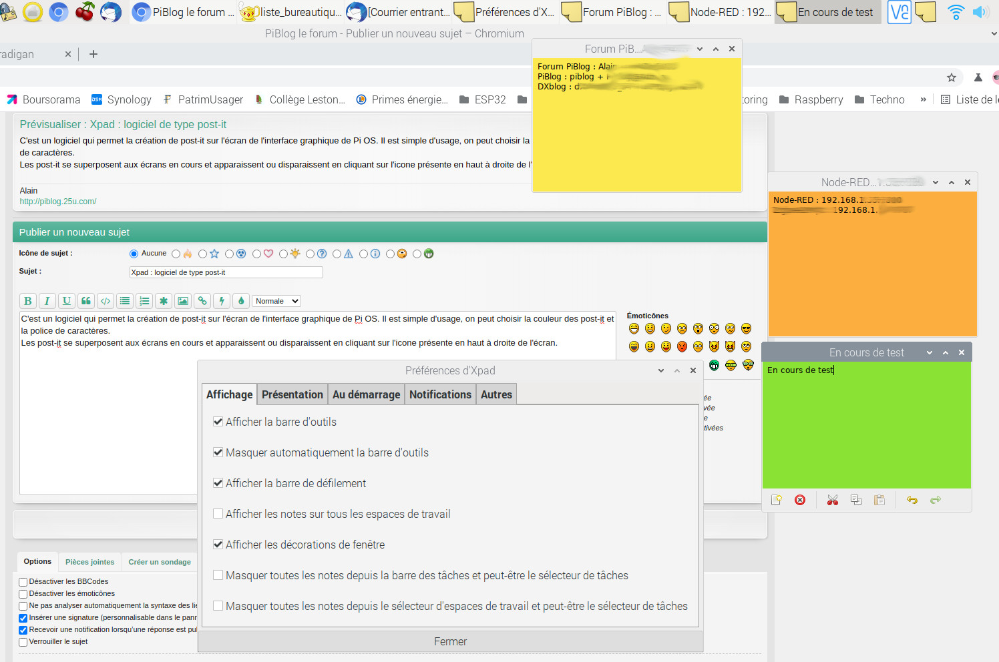The width and height of the screenshot is (999, 662).
Task: Expand the hidden bookmarks overflow chevron
Action: [x=923, y=99]
